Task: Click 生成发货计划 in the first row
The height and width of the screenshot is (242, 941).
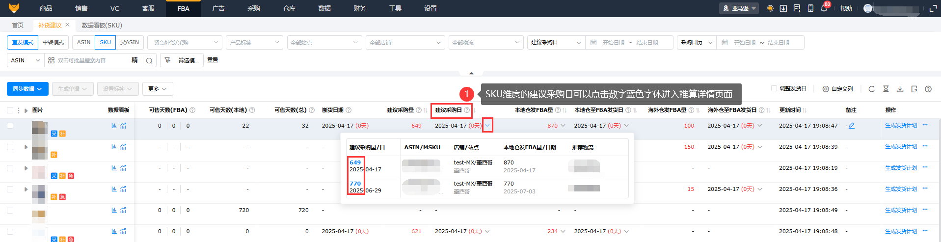Action: tap(901, 125)
